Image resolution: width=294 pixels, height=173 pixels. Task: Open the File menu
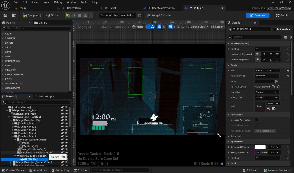[16, 2]
